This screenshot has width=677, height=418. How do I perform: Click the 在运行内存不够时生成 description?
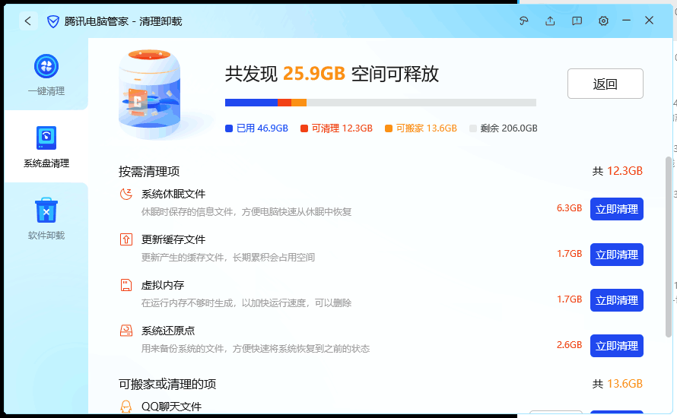[x=246, y=303]
